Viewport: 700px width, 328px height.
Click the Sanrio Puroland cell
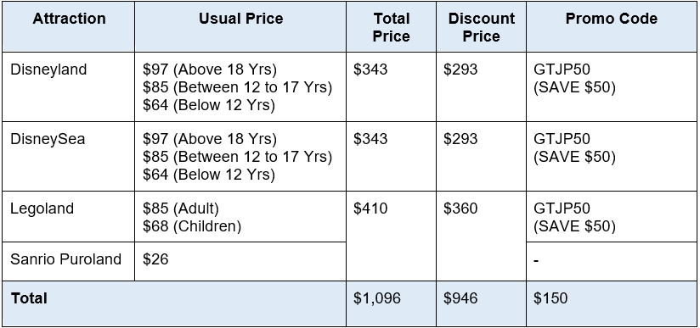point(69,262)
